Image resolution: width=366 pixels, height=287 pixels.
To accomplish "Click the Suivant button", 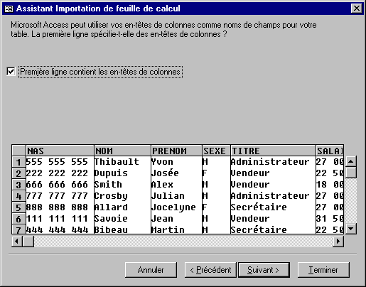I will pos(264,270).
